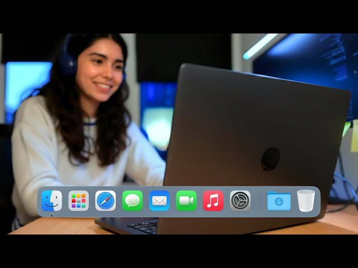This screenshot has width=358, height=268.
Task: Open the Mail envelope icon
Action: (159, 201)
